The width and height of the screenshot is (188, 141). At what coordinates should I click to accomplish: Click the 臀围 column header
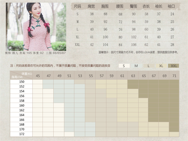point(134,7)
